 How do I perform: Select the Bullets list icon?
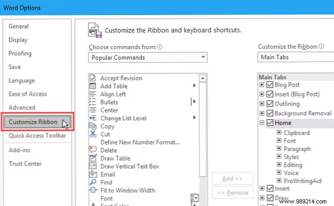(92, 102)
